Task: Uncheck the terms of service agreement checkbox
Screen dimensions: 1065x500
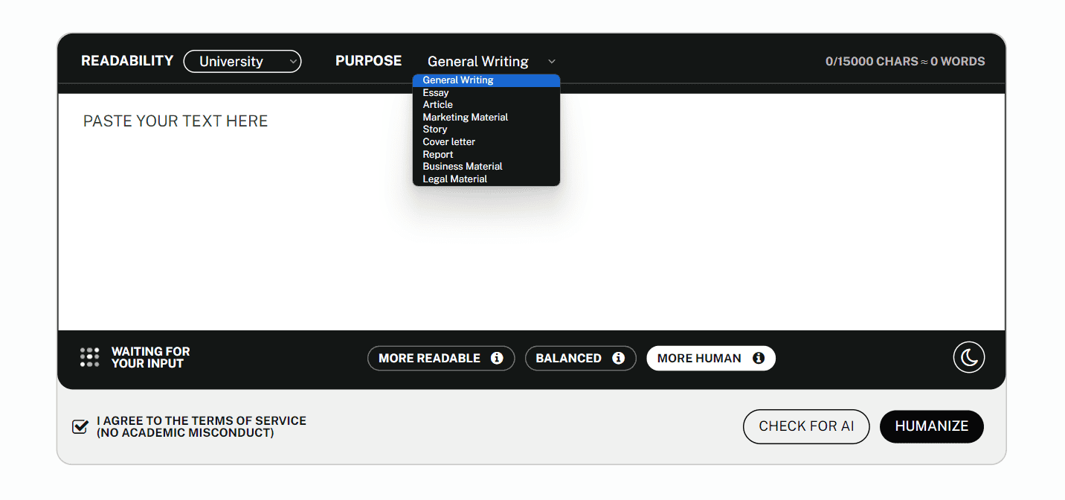Action: click(80, 427)
